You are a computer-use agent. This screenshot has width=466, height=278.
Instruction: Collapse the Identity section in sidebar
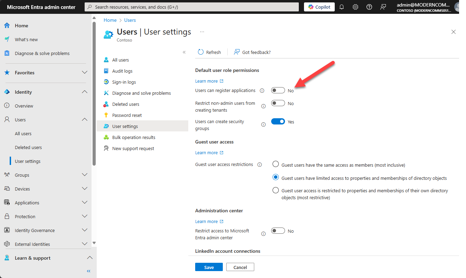click(85, 92)
